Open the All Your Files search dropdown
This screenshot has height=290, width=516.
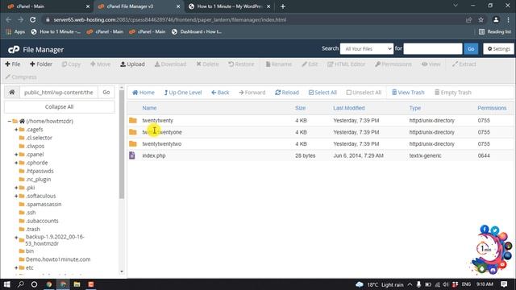pos(367,48)
